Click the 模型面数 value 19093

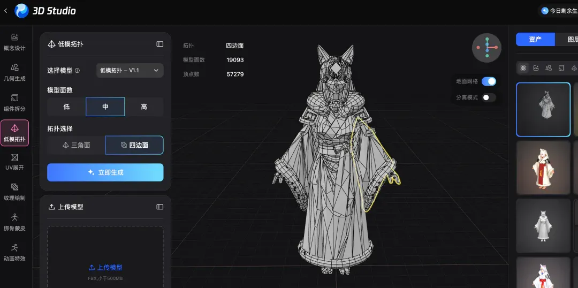235,60
